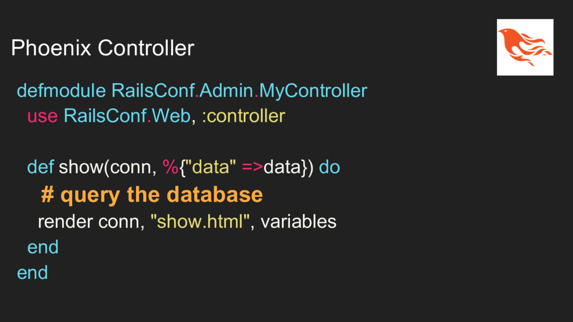Click the pink % map sigil

pos(170,167)
